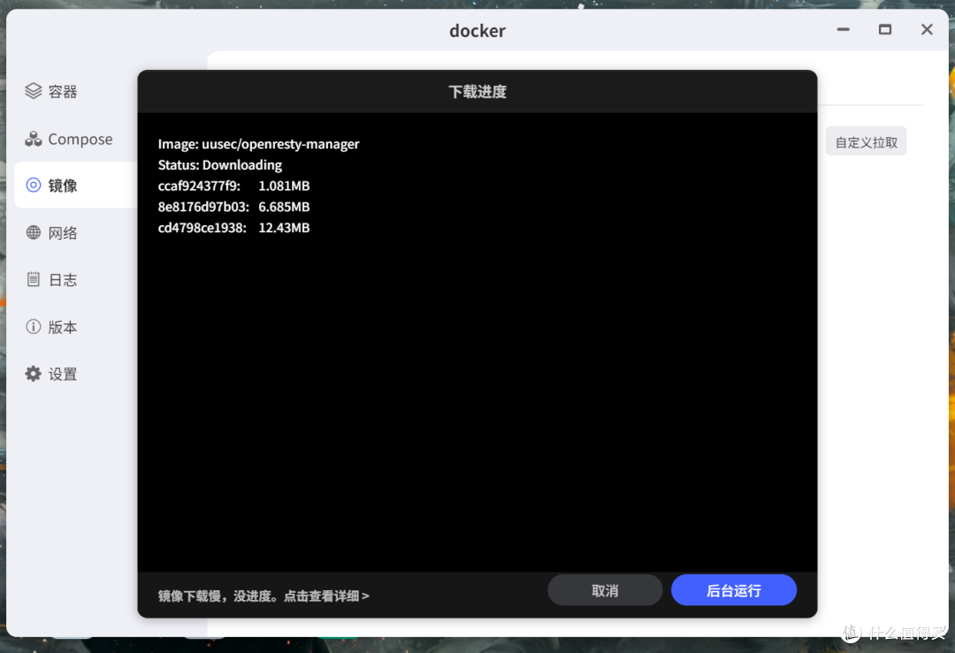Click the images (镜像) disc icon

click(x=33, y=185)
